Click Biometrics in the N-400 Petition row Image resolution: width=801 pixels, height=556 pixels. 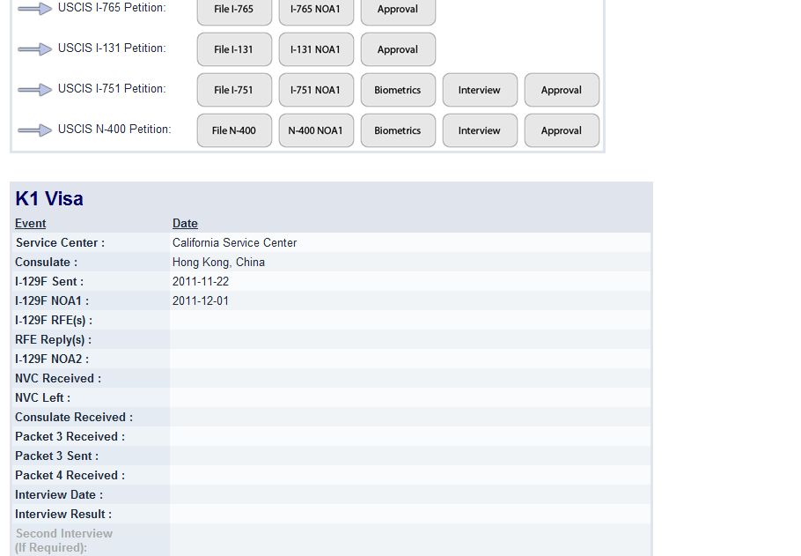tap(398, 130)
